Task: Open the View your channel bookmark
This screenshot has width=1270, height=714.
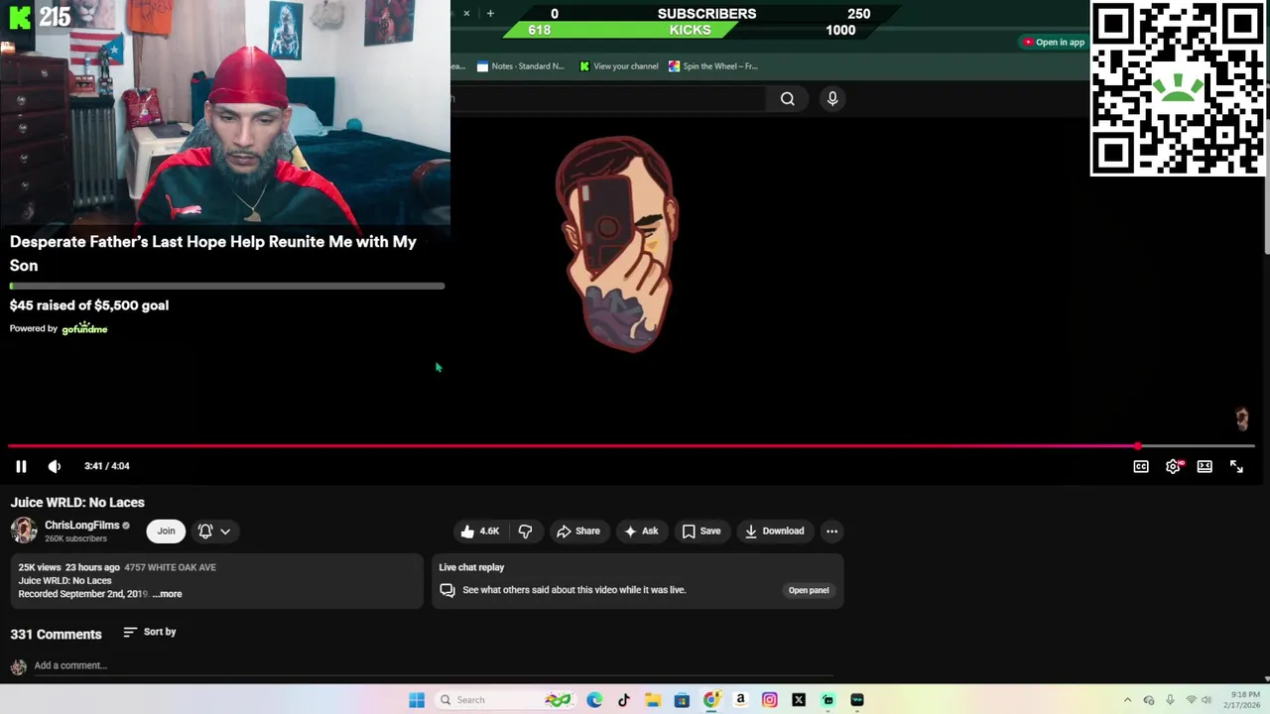Action: [x=619, y=66]
